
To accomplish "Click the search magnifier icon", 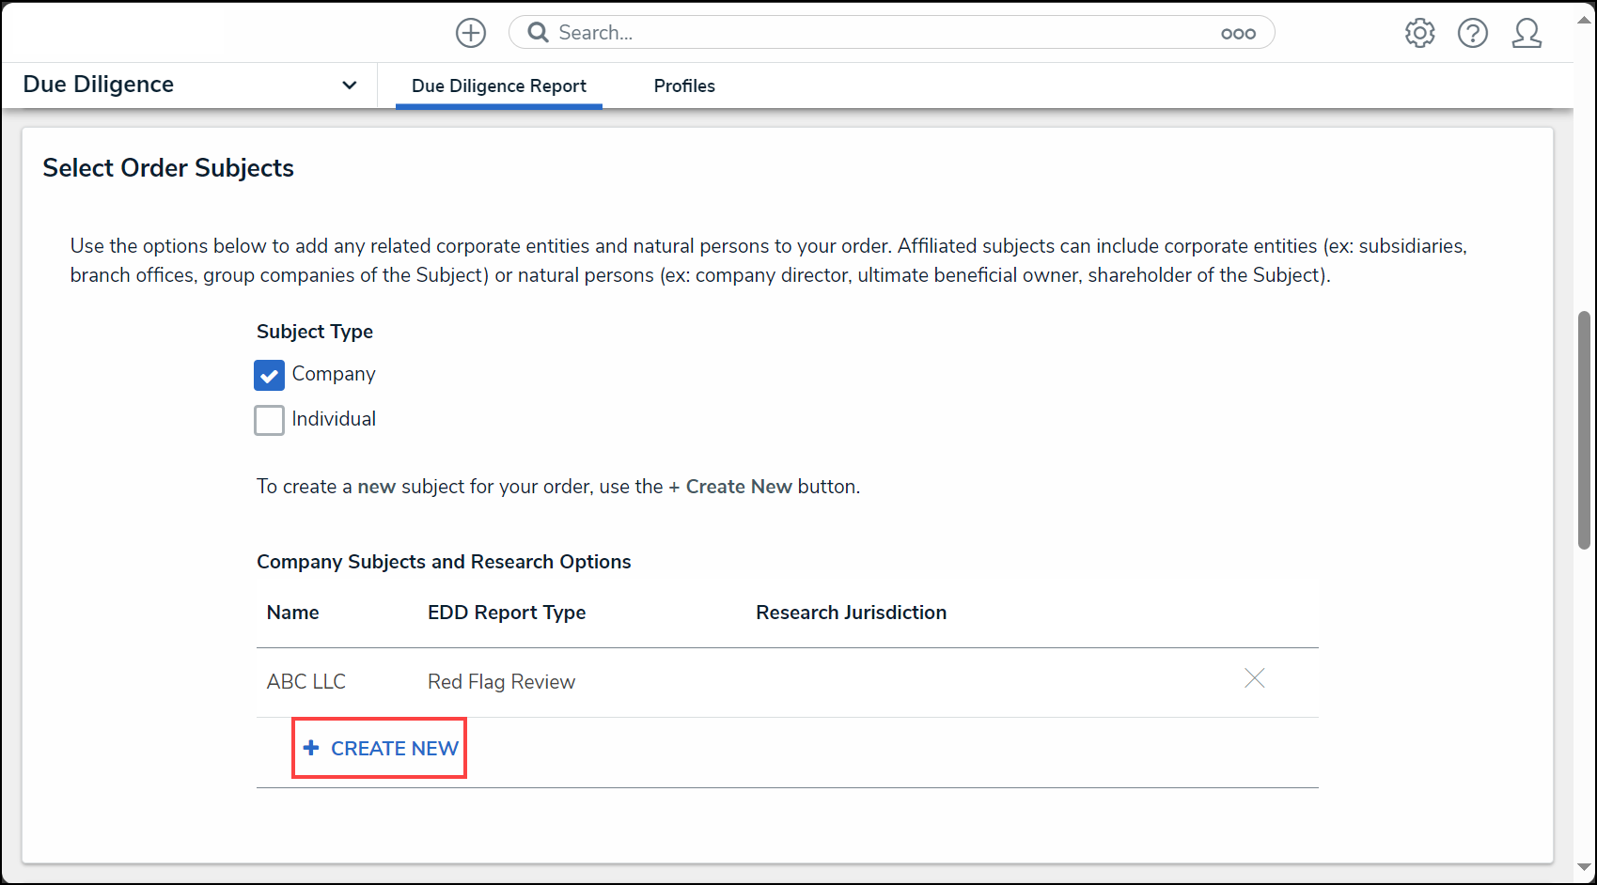I will (x=538, y=33).
